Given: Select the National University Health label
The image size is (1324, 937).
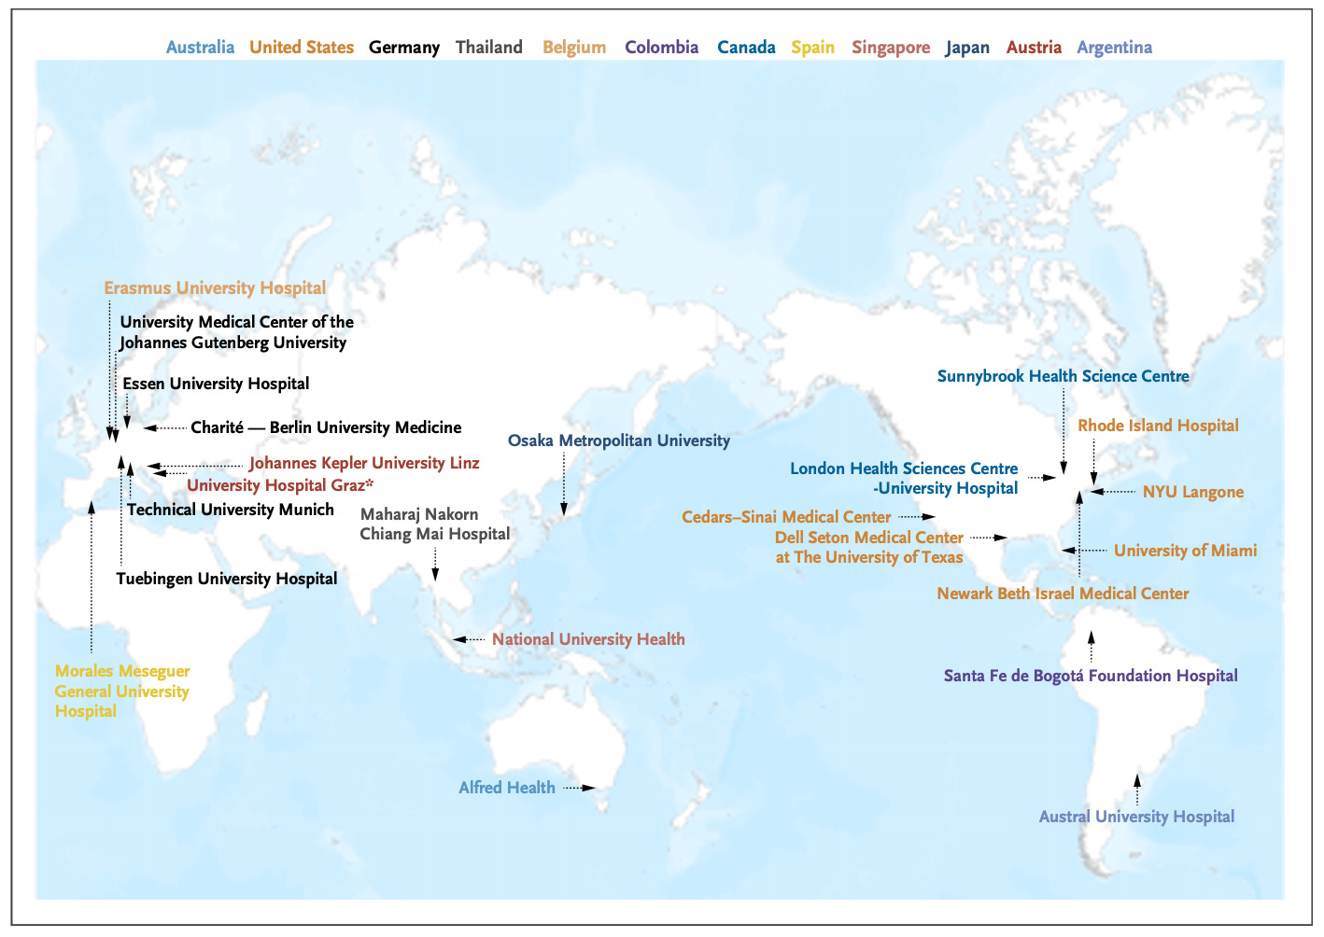Looking at the screenshot, I should click(588, 639).
